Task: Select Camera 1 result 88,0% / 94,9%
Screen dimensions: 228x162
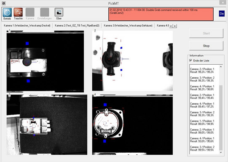Action: (202, 122)
